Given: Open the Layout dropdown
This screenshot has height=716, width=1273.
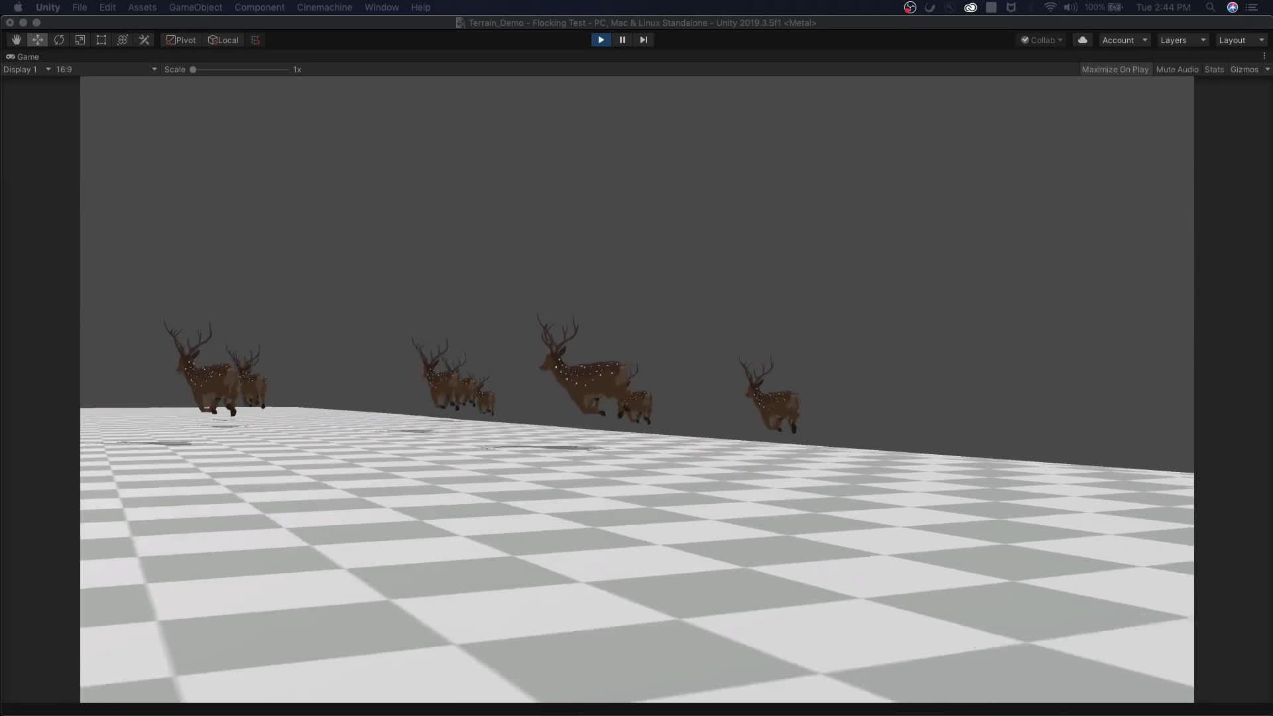Looking at the screenshot, I should pyautogui.click(x=1241, y=40).
